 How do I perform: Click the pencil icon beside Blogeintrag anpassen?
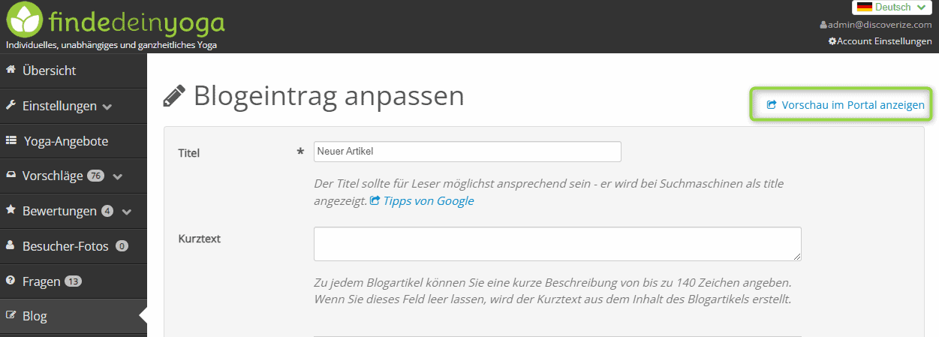(x=174, y=97)
